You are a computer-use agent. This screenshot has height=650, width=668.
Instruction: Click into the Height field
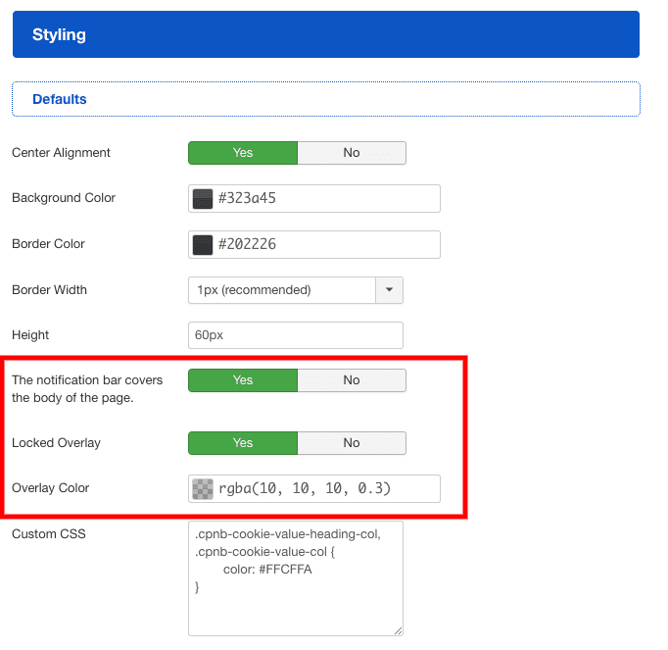(x=295, y=335)
